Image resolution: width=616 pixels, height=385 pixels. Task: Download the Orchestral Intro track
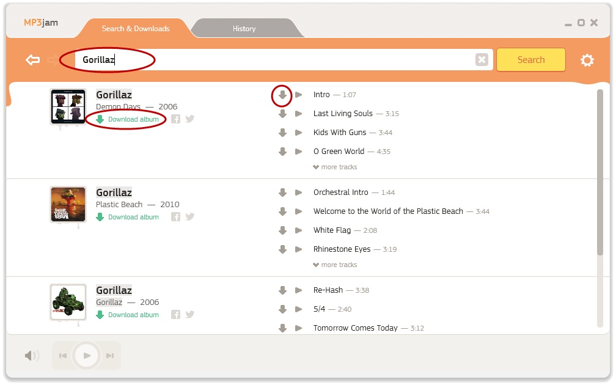(x=282, y=193)
